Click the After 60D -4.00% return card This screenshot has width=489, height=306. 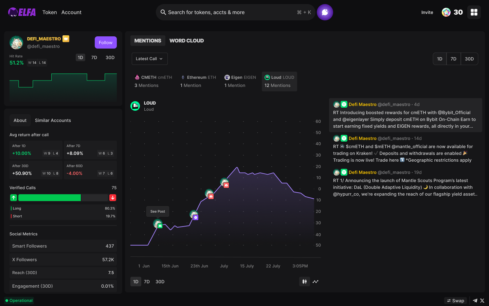coord(90,170)
